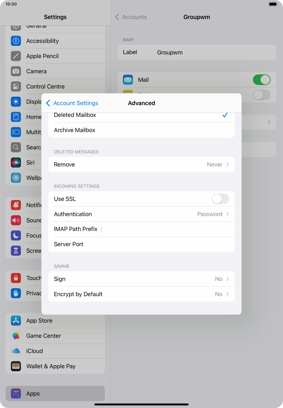Screen dimensions: 283x408
Task: Open Encrypt by Default options
Action: point(141,294)
